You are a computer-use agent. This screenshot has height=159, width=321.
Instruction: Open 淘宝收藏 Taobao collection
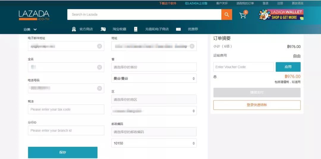tap(119, 29)
